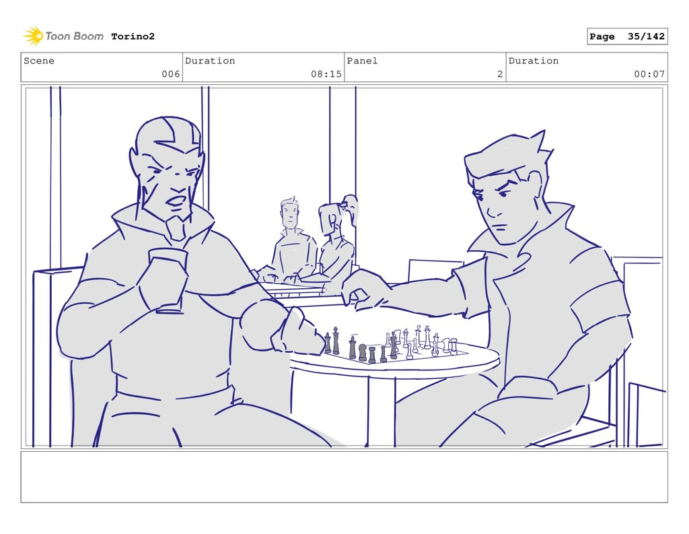Select the Panel label text

coord(362,61)
